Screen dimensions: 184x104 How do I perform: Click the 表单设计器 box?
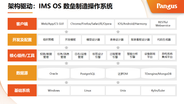117,40
